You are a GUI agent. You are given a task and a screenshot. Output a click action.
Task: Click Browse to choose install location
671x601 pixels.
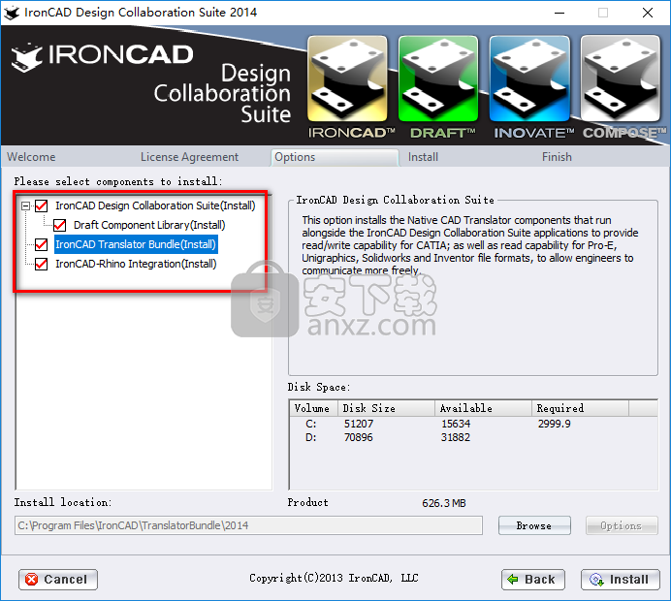click(534, 525)
